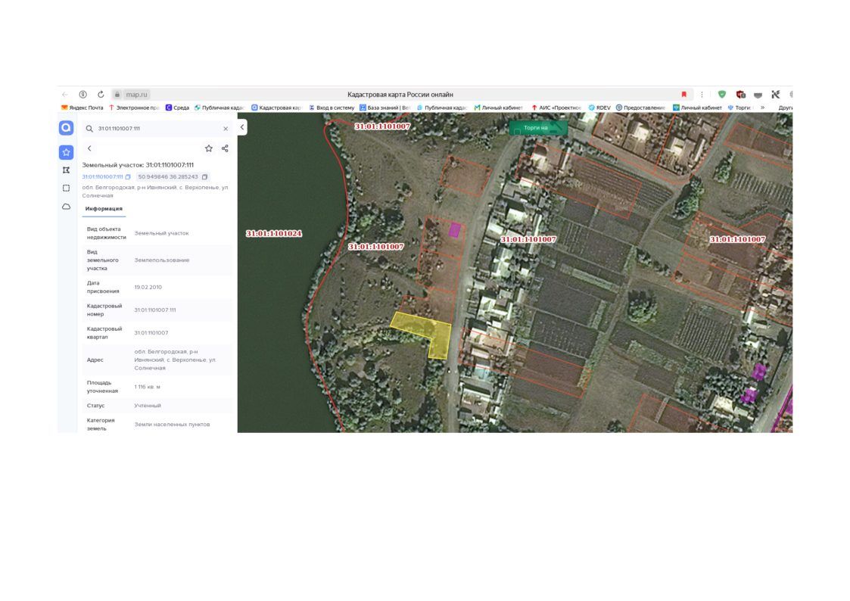Viewport: 850px width, 601px height.
Task: Toggle the checkbox inside Торги на button
Action: click(517, 131)
